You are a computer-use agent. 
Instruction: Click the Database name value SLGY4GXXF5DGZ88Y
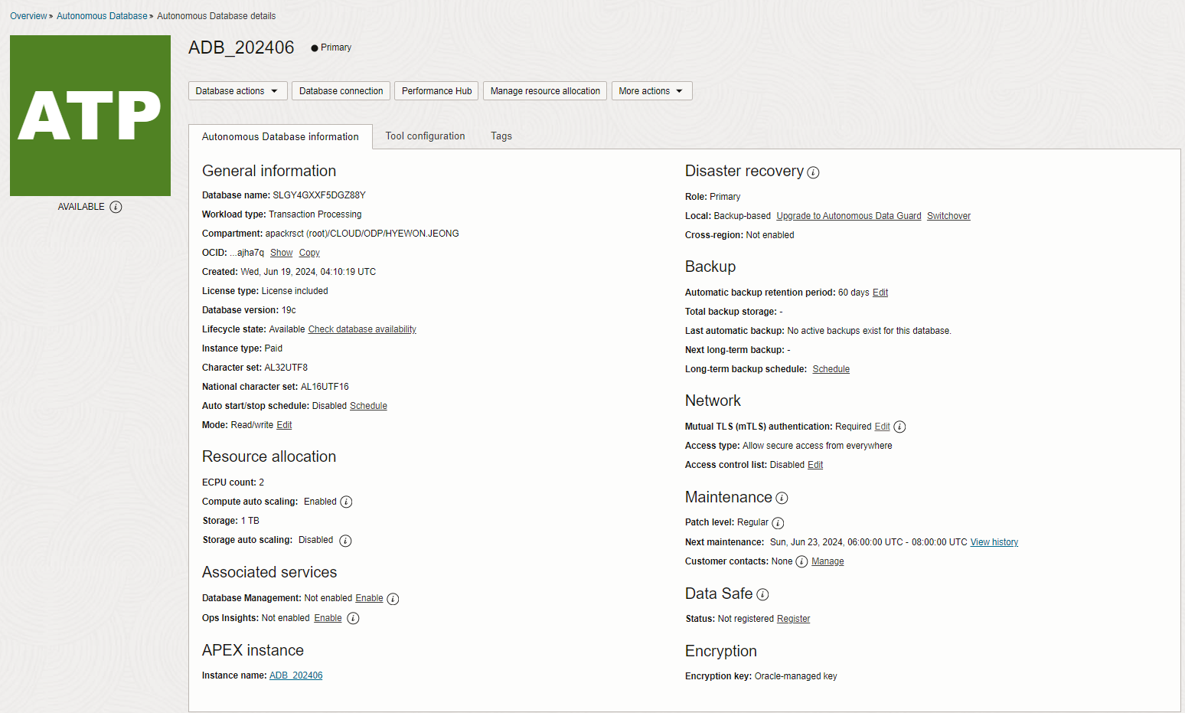pyautogui.click(x=319, y=195)
